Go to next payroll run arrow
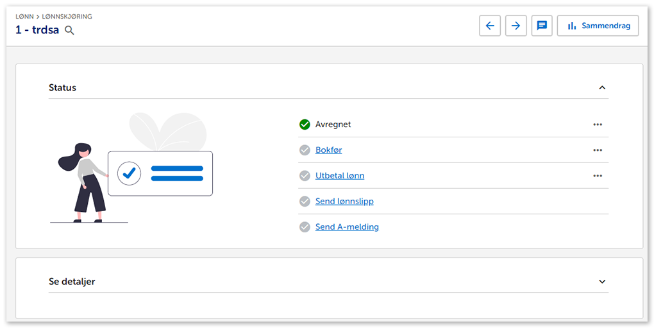This screenshot has height=328, width=654. [x=516, y=26]
